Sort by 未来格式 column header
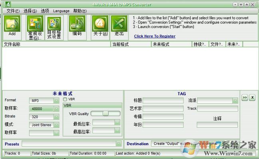 click(171, 44)
